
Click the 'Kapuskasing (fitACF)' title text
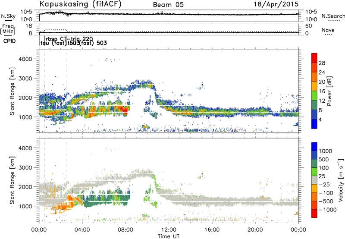[80, 4]
